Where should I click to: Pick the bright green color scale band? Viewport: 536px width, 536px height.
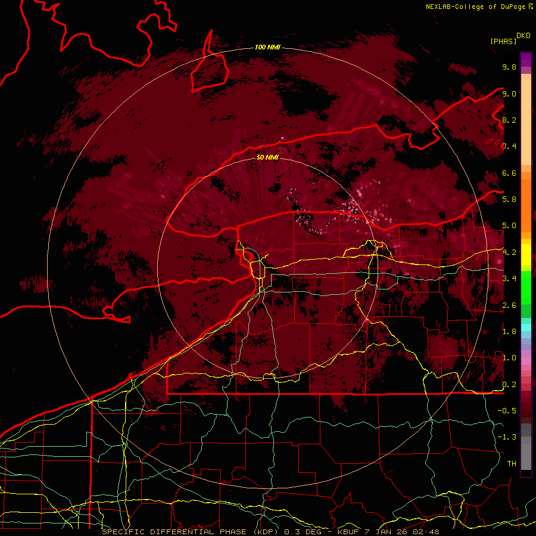(x=526, y=287)
